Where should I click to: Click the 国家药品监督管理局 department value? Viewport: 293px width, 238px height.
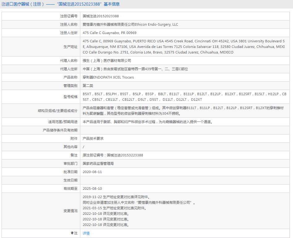pyautogui.click(x=98, y=164)
